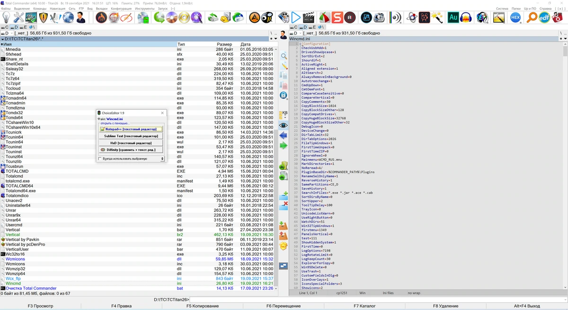Launch the red S screen recorder icon
The height and width of the screenshot is (310, 568).
pos(337,18)
